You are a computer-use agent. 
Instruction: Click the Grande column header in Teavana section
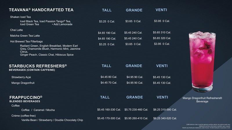(134, 10)
